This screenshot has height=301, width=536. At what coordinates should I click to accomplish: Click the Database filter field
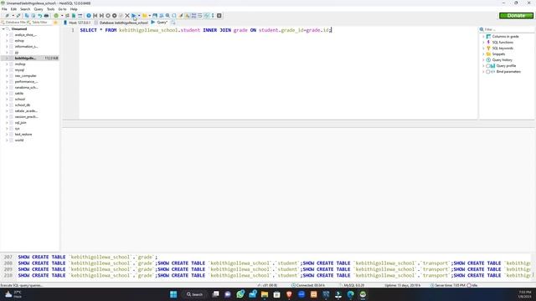pos(14,23)
